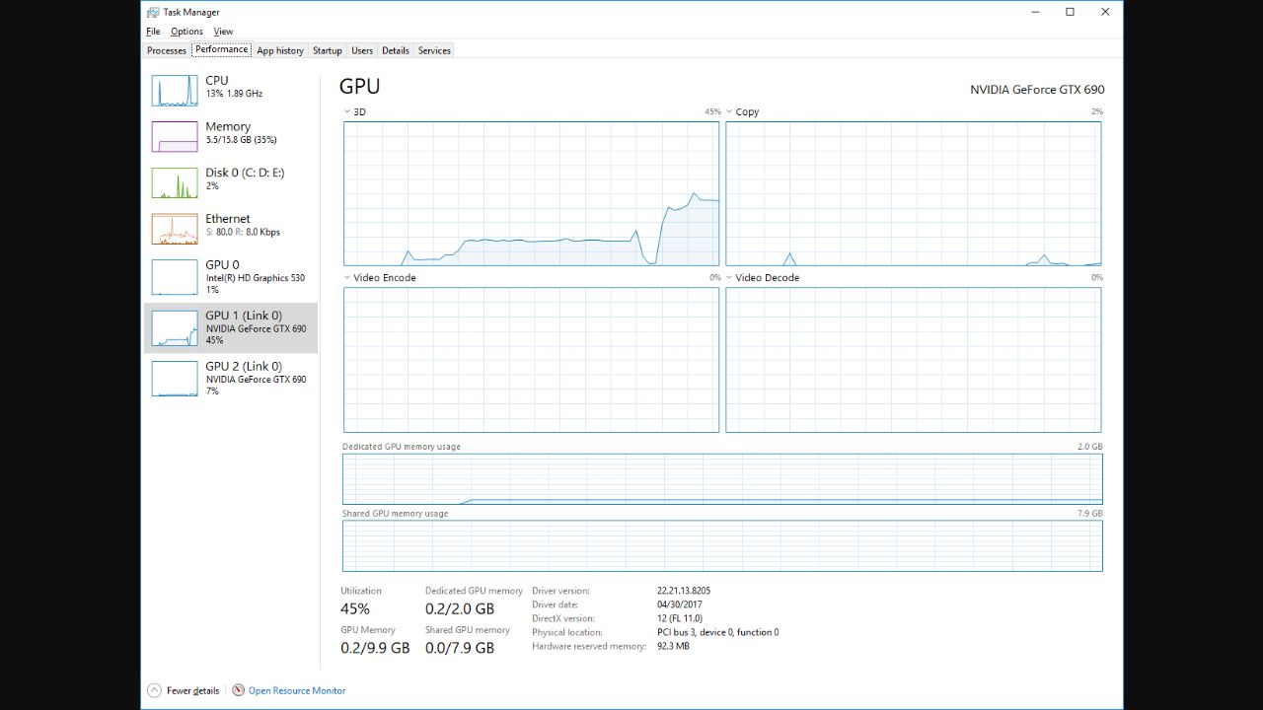Viewport: 1263px width, 710px height.
Task: Go to the Startup tab
Action: tap(328, 50)
